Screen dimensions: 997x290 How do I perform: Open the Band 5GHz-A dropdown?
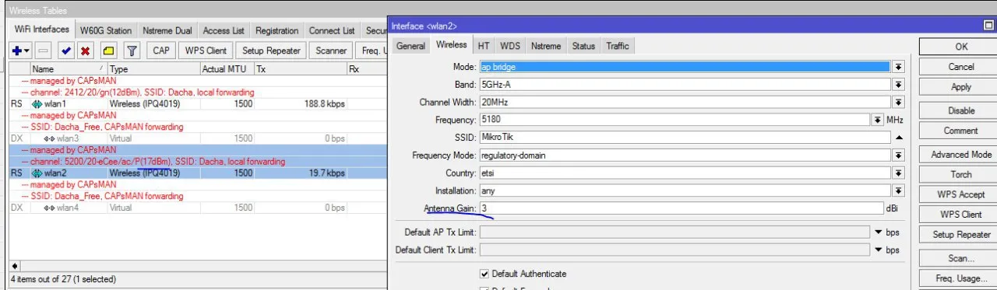coord(899,84)
